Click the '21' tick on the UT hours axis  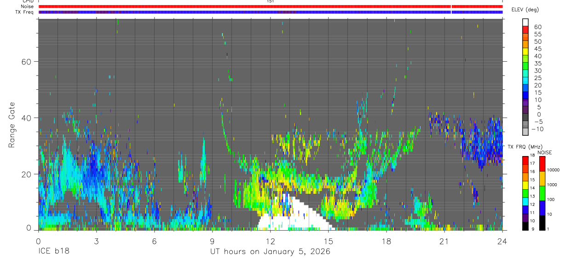pyautogui.click(x=444, y=241)
